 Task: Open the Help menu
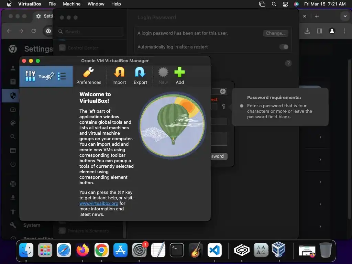[116, 4]
